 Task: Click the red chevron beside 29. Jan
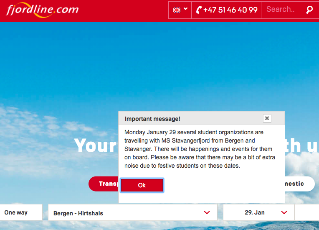[x=284, y=212]
